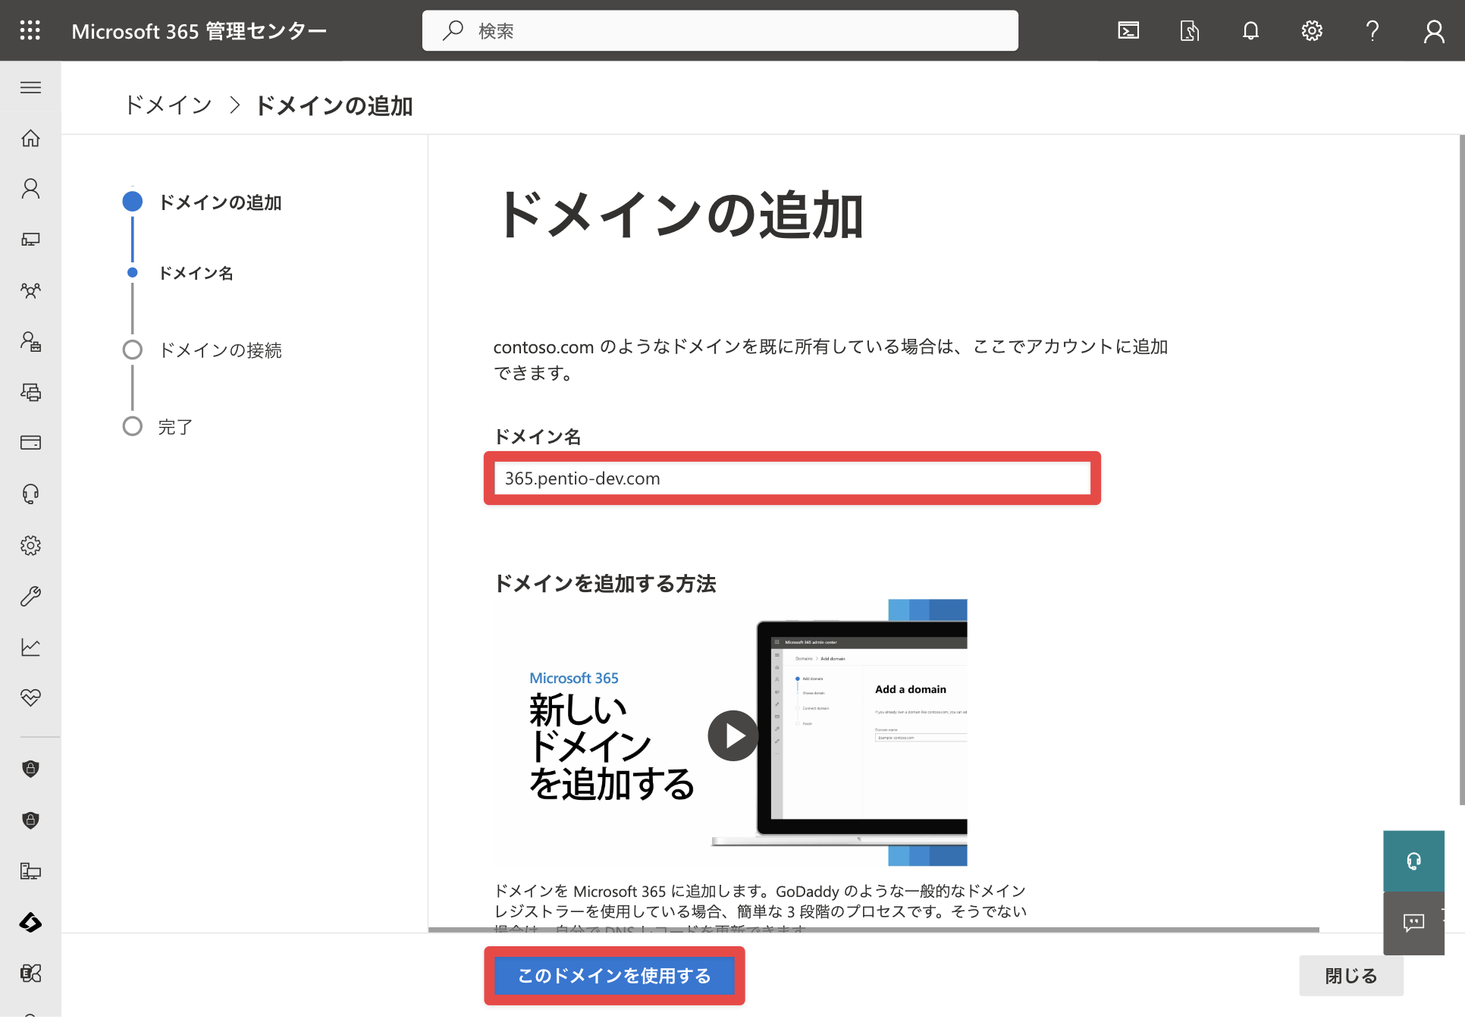Open settings gear in top bar

tap(1312, 30)
